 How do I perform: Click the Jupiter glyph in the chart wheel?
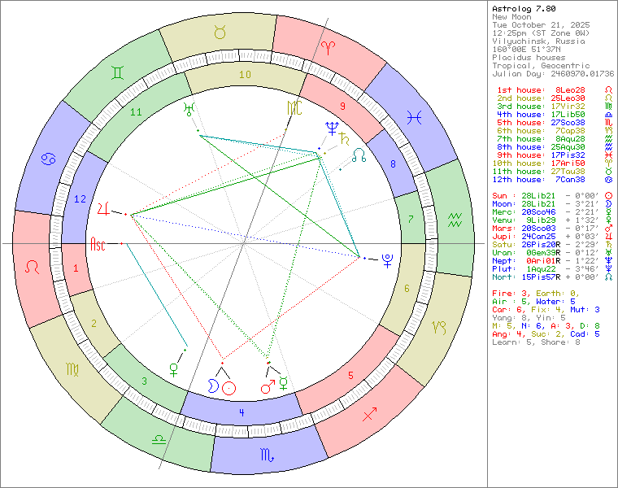[x=103, y=208]
